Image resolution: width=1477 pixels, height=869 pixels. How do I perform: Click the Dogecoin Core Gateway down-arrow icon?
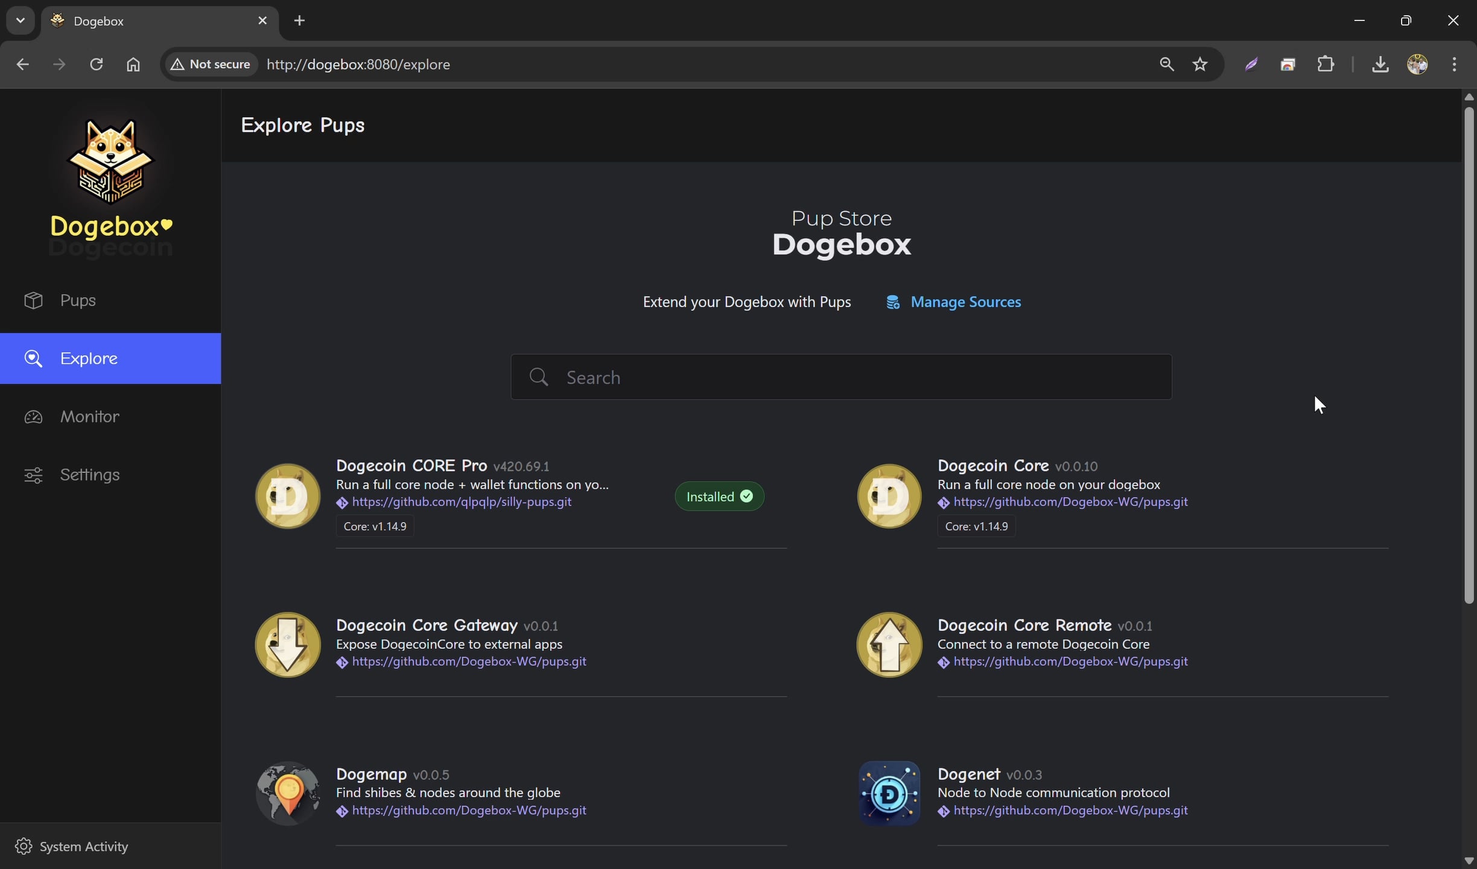[x=288, y=645]
